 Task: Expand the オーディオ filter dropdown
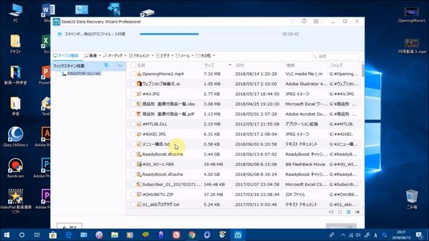(125, 56)
